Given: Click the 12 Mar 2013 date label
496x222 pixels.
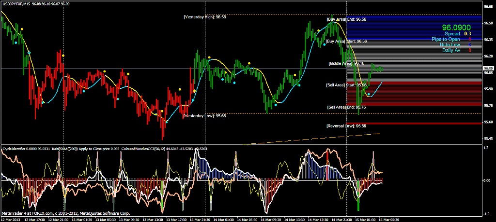Looking at the screenshot, I should point(10,220).
